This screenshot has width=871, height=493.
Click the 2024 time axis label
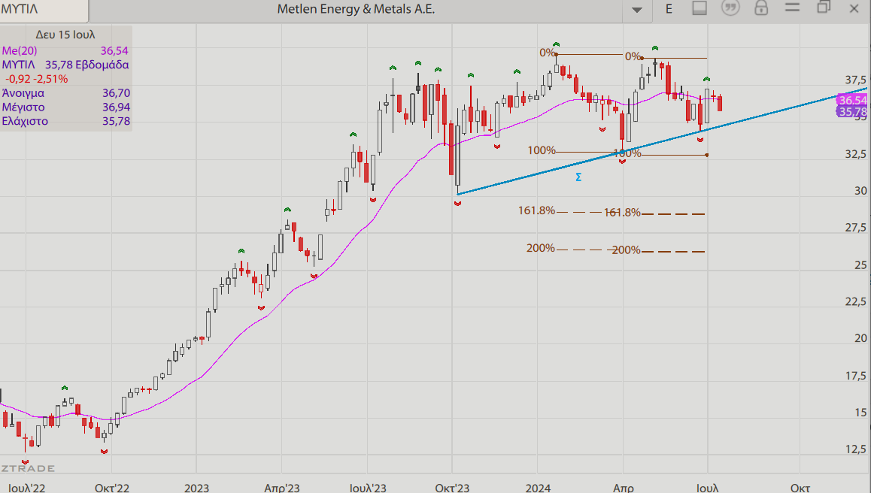click(x=538, y=488)
